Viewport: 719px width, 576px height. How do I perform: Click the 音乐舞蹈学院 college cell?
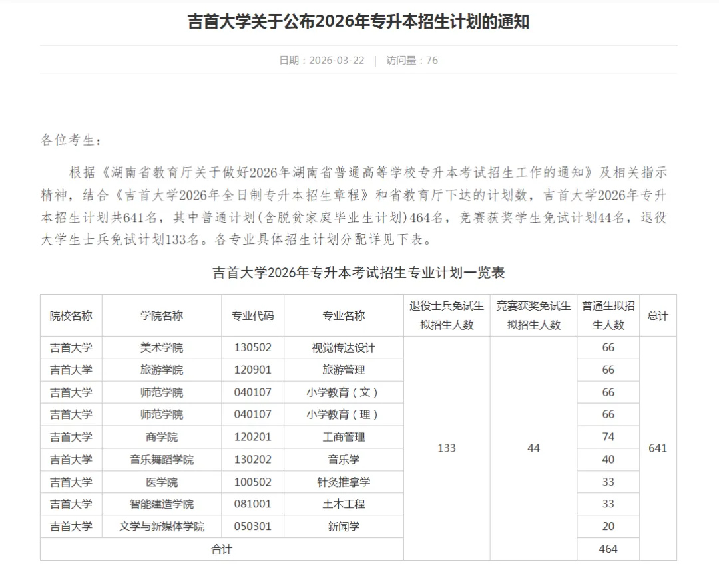tap(162, 460)
